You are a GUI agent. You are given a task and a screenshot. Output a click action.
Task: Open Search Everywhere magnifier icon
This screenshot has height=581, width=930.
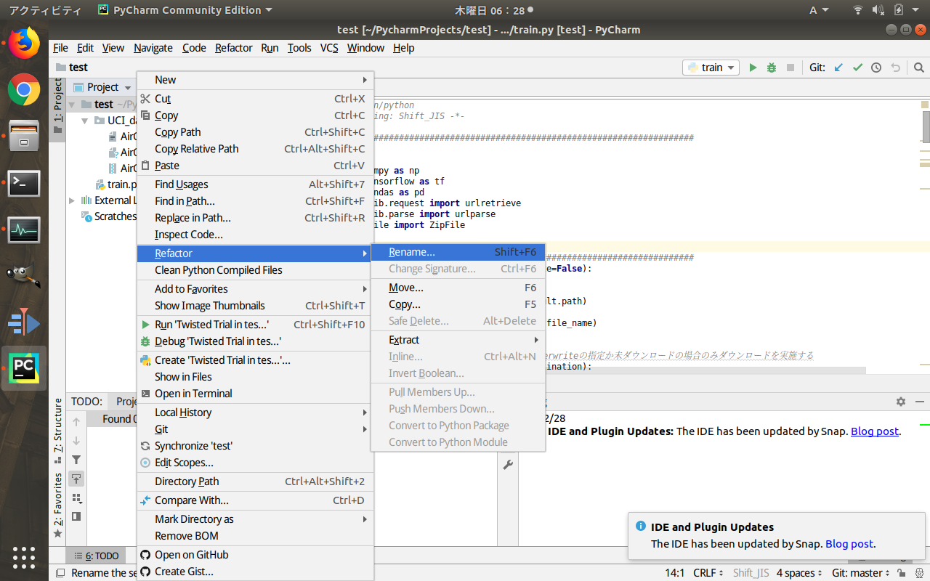(x=919, y=68)
